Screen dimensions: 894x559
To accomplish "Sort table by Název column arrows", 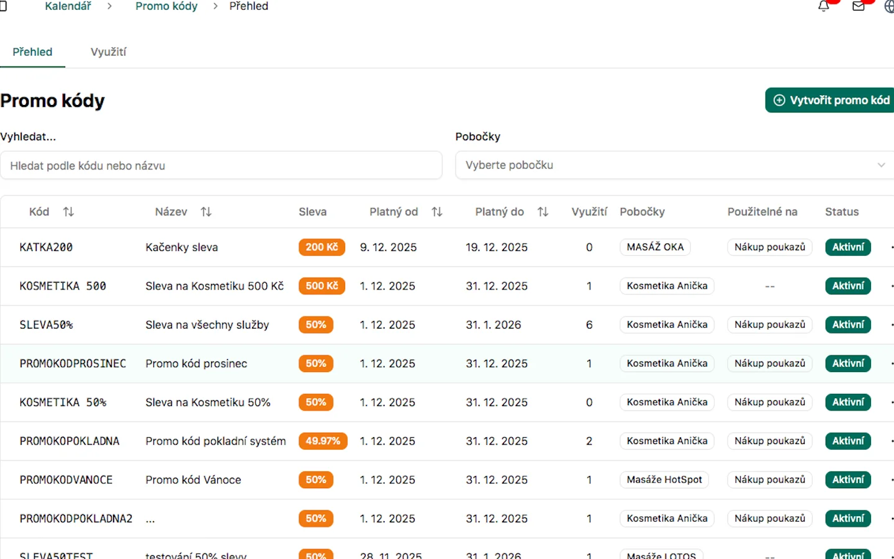I will click(x=206, y=212).
